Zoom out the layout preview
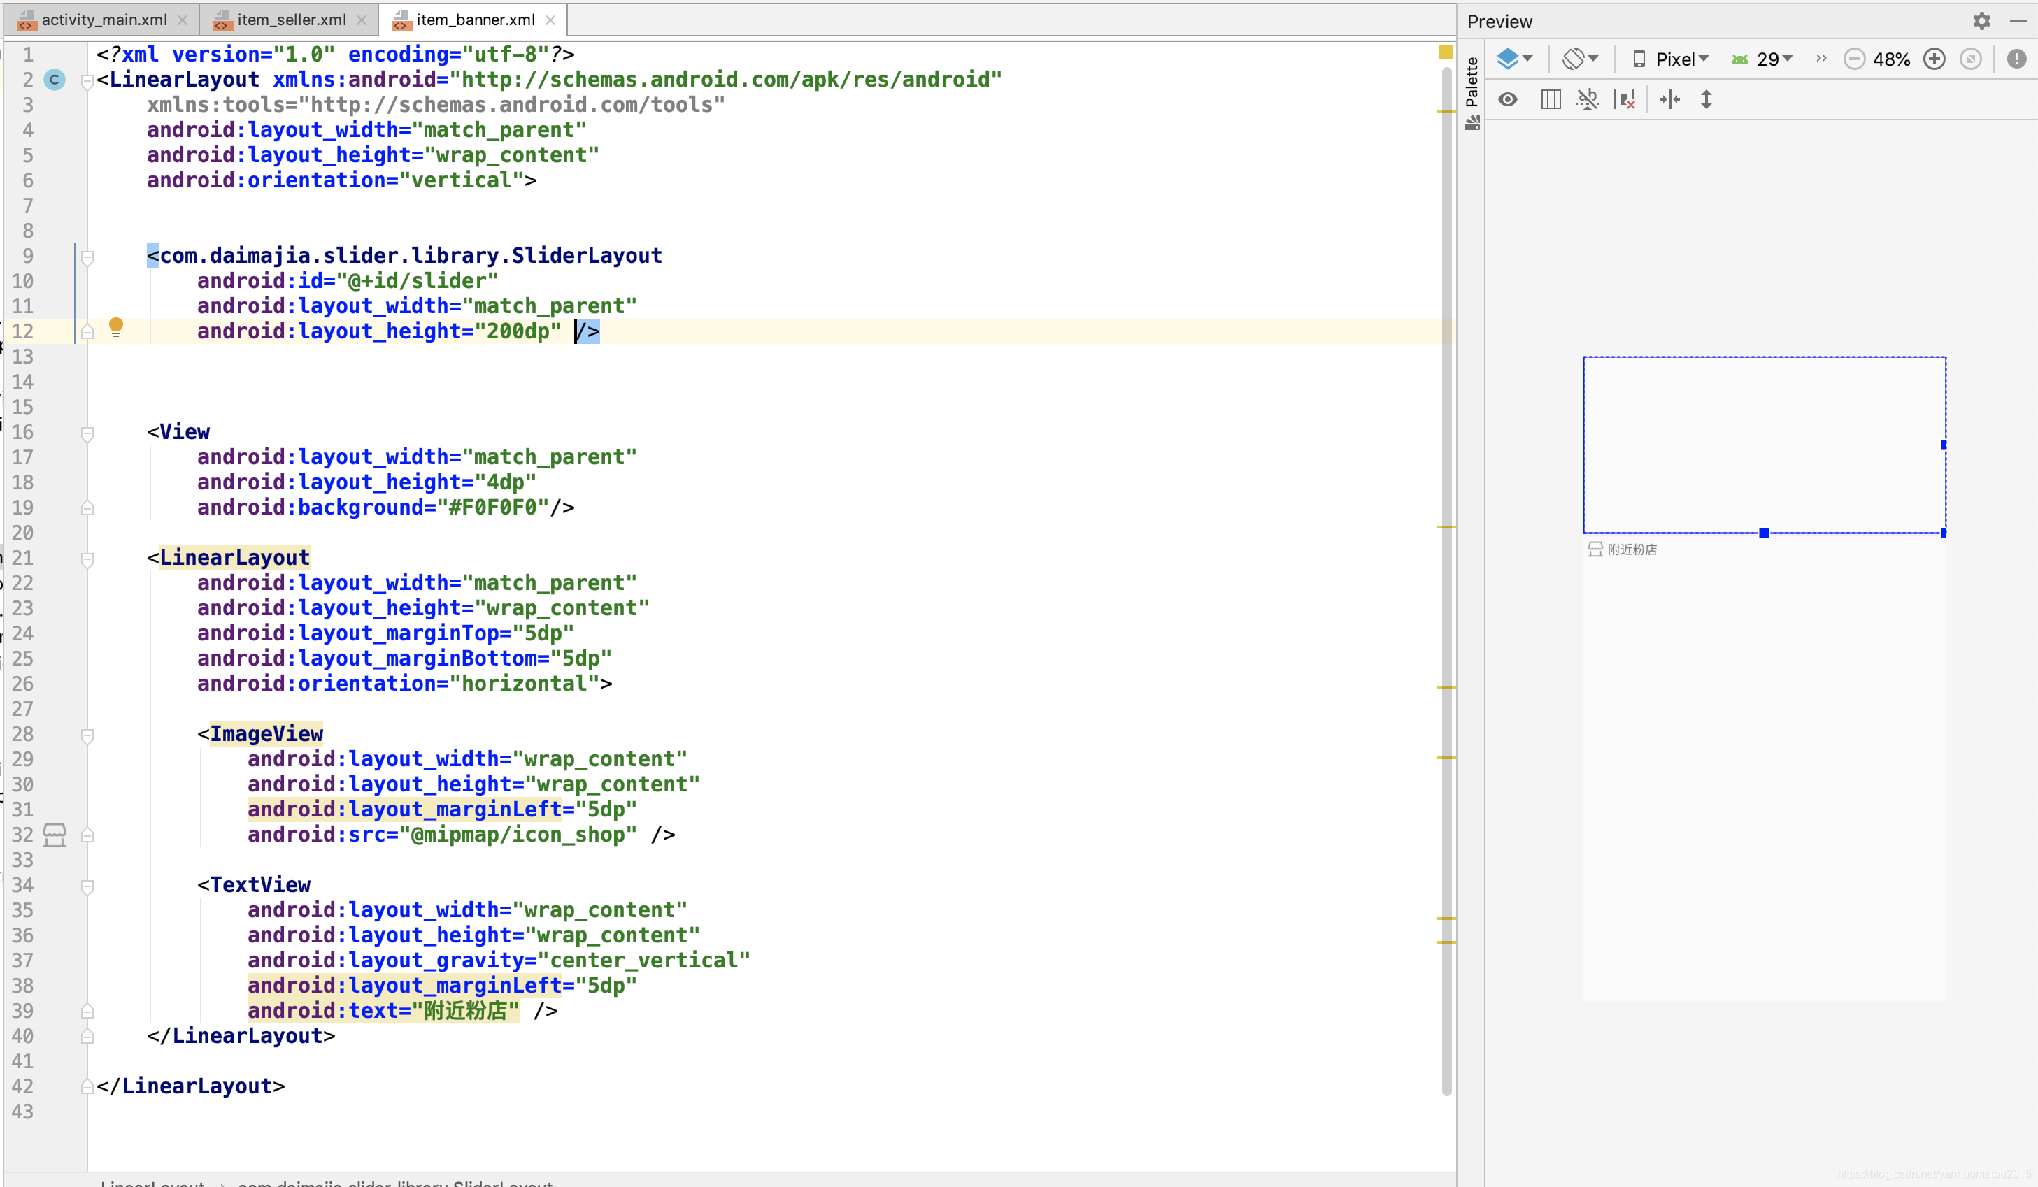The width and height of the screenshot is (2038, 1187). [1853, 59]
